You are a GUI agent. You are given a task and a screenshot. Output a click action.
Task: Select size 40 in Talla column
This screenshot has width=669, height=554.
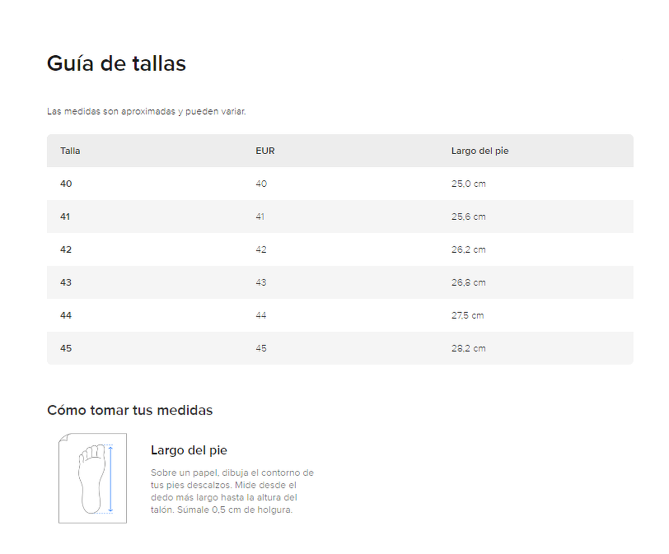66,184
